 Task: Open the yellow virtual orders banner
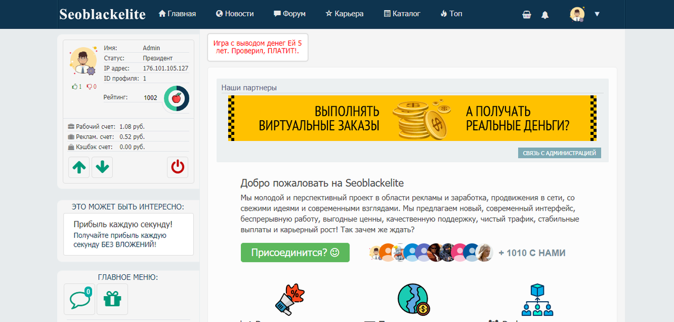412,118
